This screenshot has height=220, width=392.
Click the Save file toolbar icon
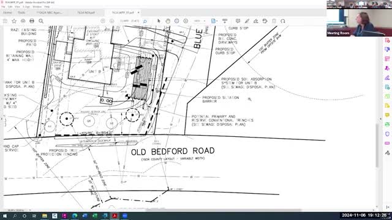pos(5,21)
